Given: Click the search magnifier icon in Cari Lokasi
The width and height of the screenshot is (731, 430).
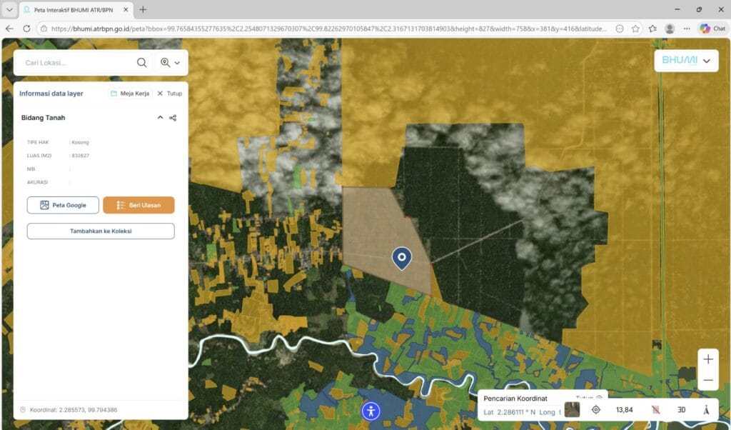Looking at the screenshot, I should [x=142, y=63].
